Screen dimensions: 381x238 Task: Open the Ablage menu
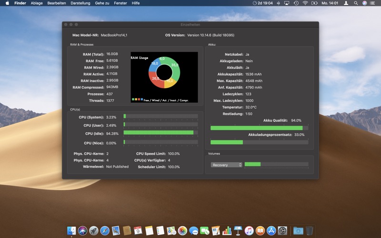37,3
